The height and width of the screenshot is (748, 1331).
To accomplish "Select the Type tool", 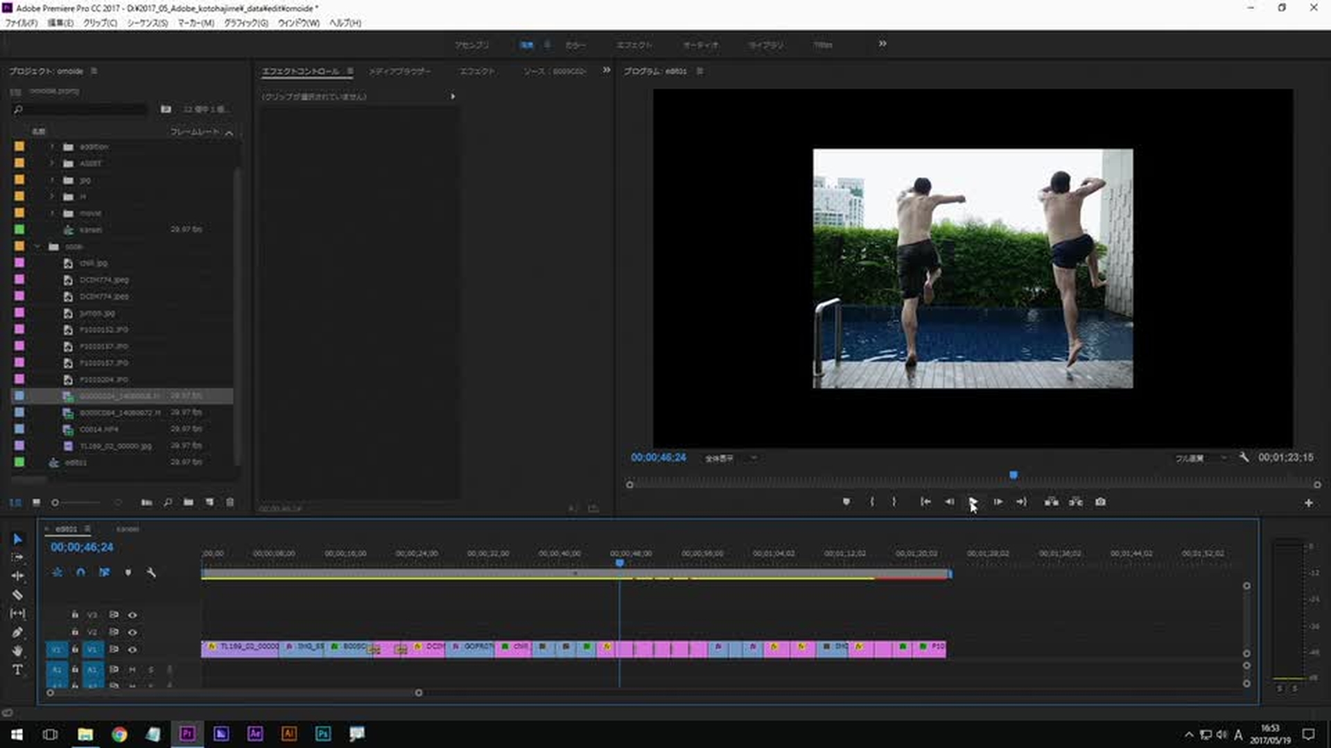I will [x=18, y=670].
